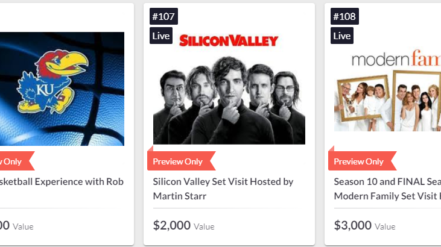The image size is (441, 247).
Task: Open the Silicon Valley cast photo
Action: [229, 100]
